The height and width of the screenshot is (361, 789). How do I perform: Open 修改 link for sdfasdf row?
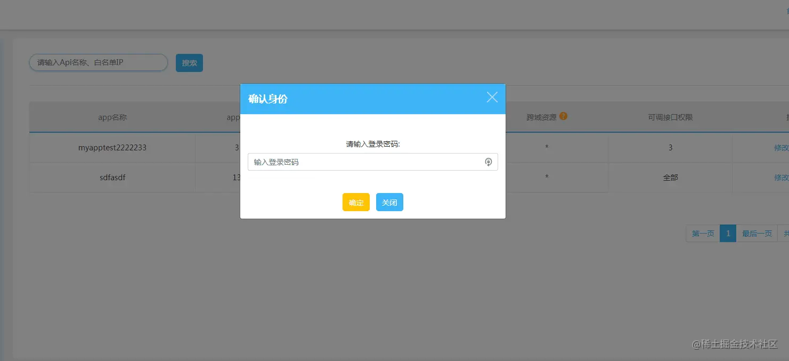782,178
